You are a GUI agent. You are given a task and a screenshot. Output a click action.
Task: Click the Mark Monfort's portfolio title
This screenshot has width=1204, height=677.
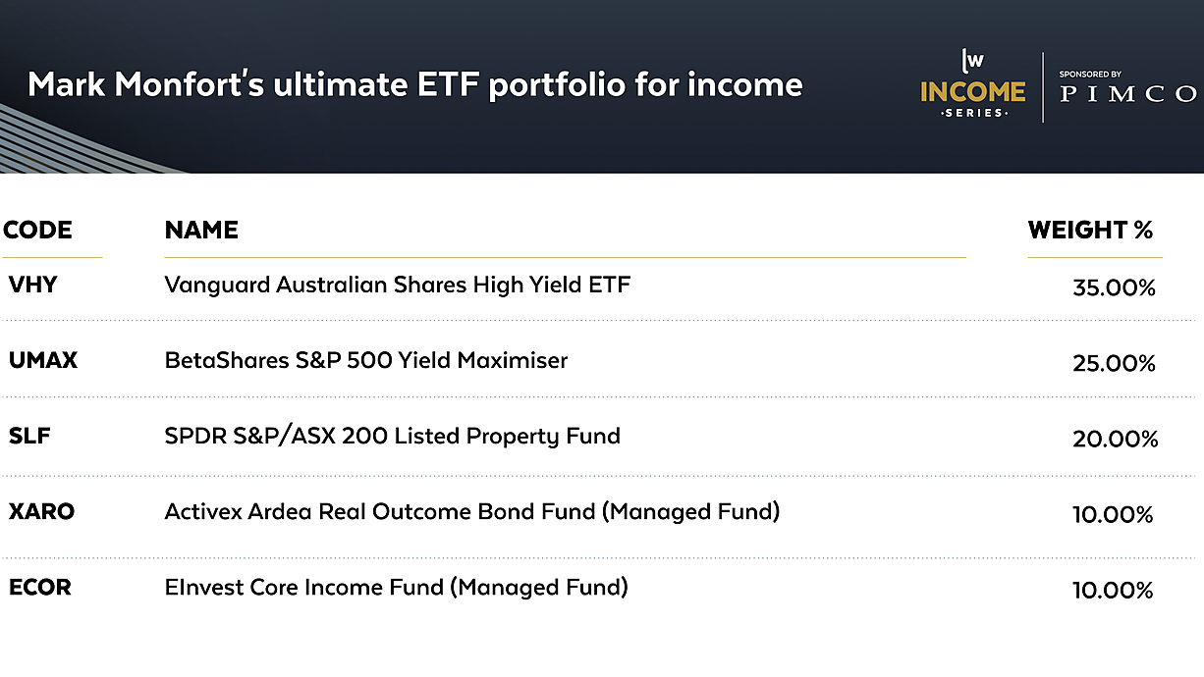pos(415,85)
